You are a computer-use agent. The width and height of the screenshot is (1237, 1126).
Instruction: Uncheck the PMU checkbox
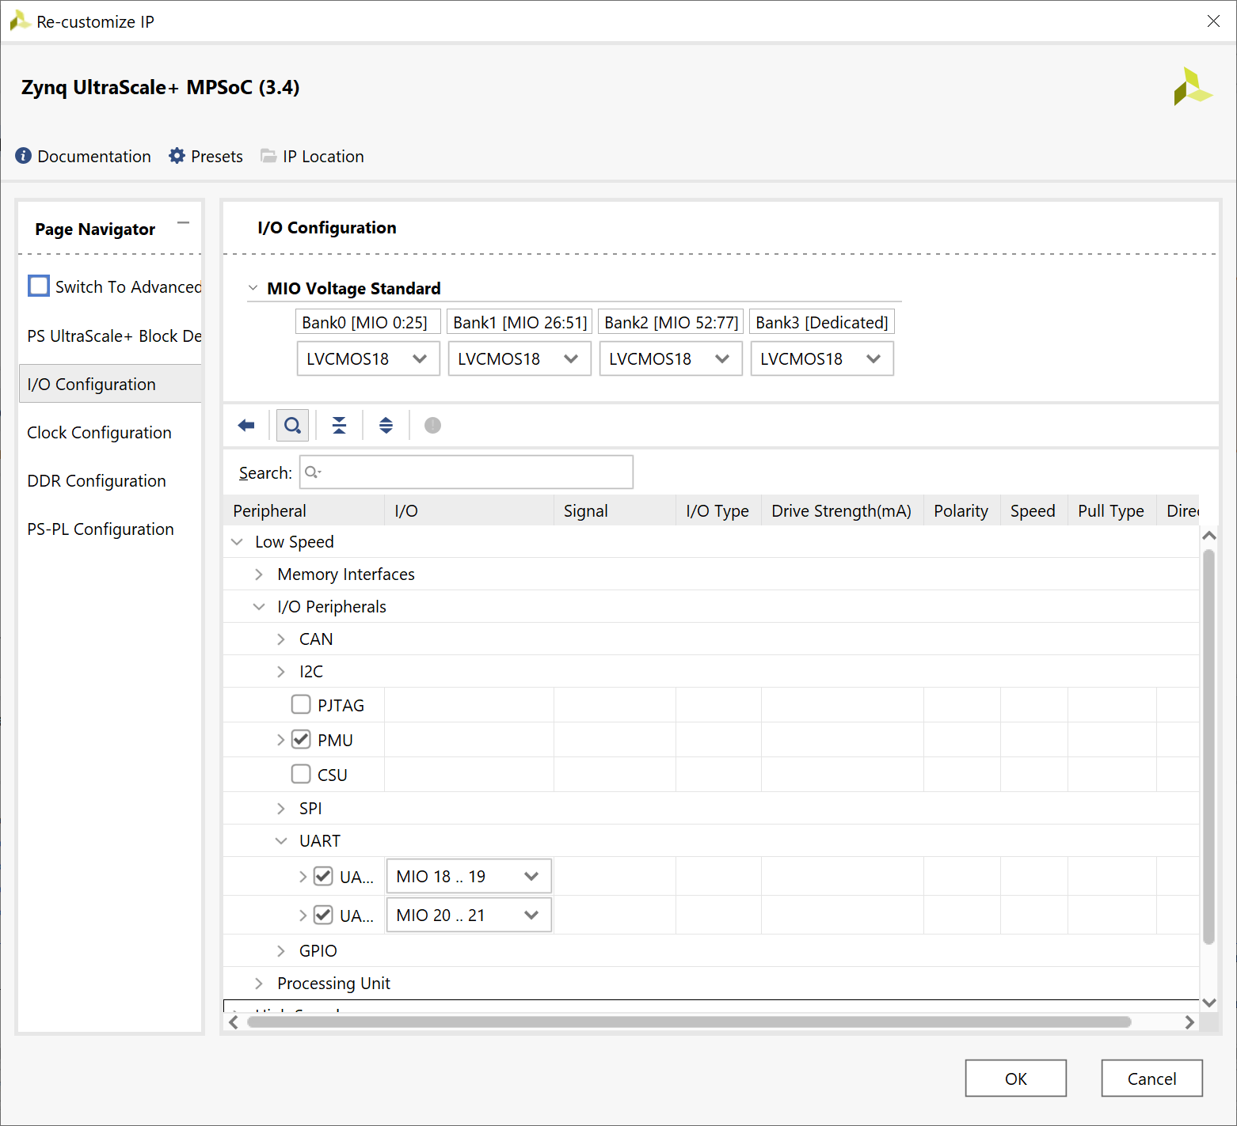tap(301, 739)
